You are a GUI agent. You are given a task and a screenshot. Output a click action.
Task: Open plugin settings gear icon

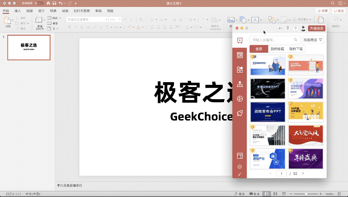(x=240, y=167)
